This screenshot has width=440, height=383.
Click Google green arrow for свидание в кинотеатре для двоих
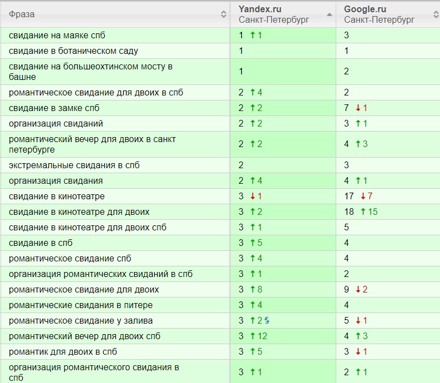363,212
